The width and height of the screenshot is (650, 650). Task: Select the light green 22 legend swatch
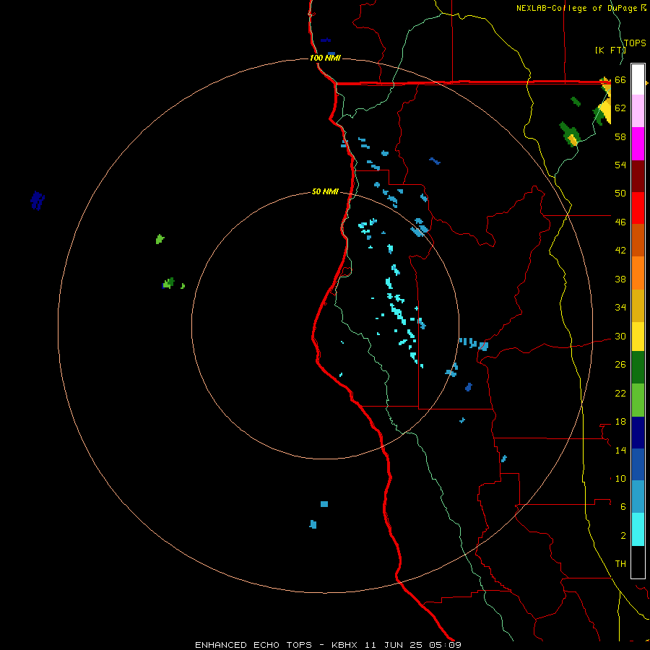[x=638, y=400]
